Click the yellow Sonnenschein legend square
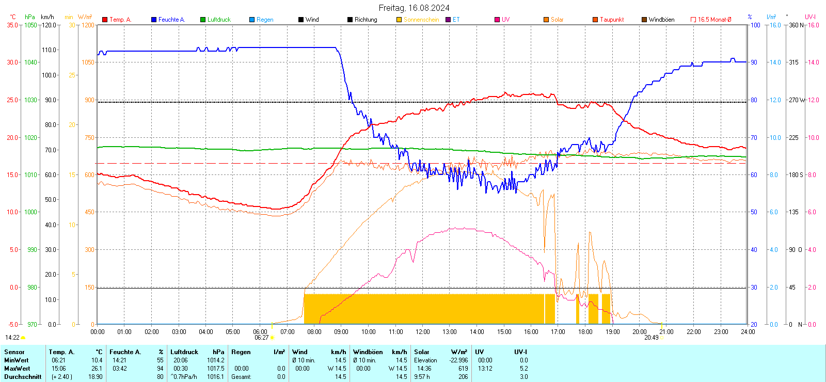The height and width of the screenshot is (382, 826). click(x=399, y=20)
